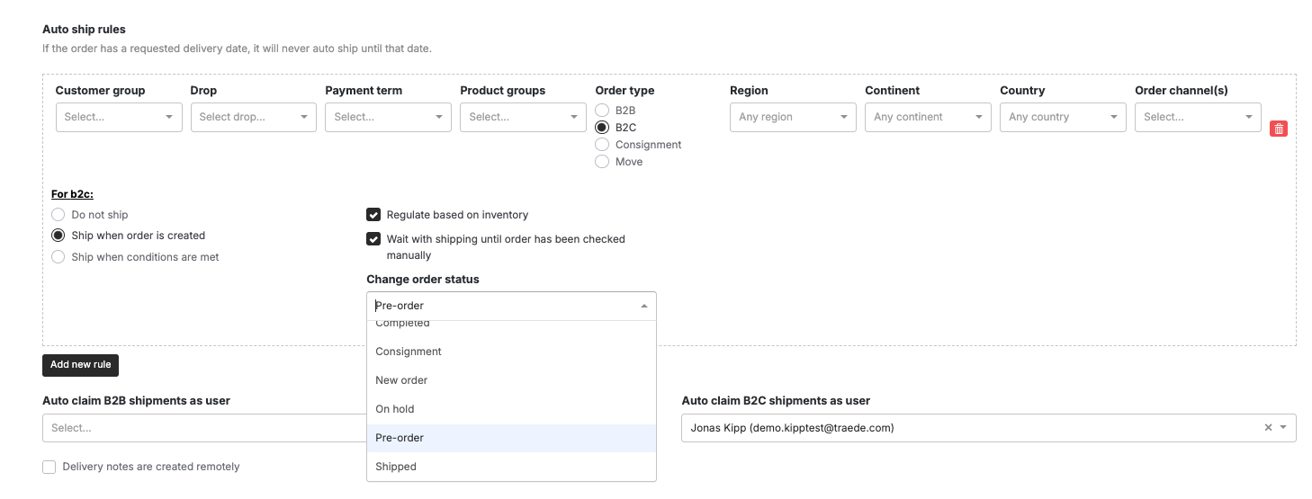Delete the auto ship rule with trash icon
The image size is (1312, 499).
click(x=1278, y=129)
